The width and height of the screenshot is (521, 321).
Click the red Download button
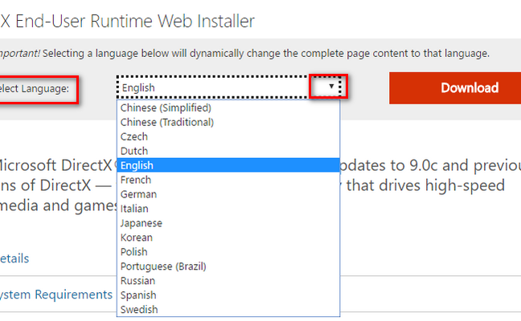point(455,88)
